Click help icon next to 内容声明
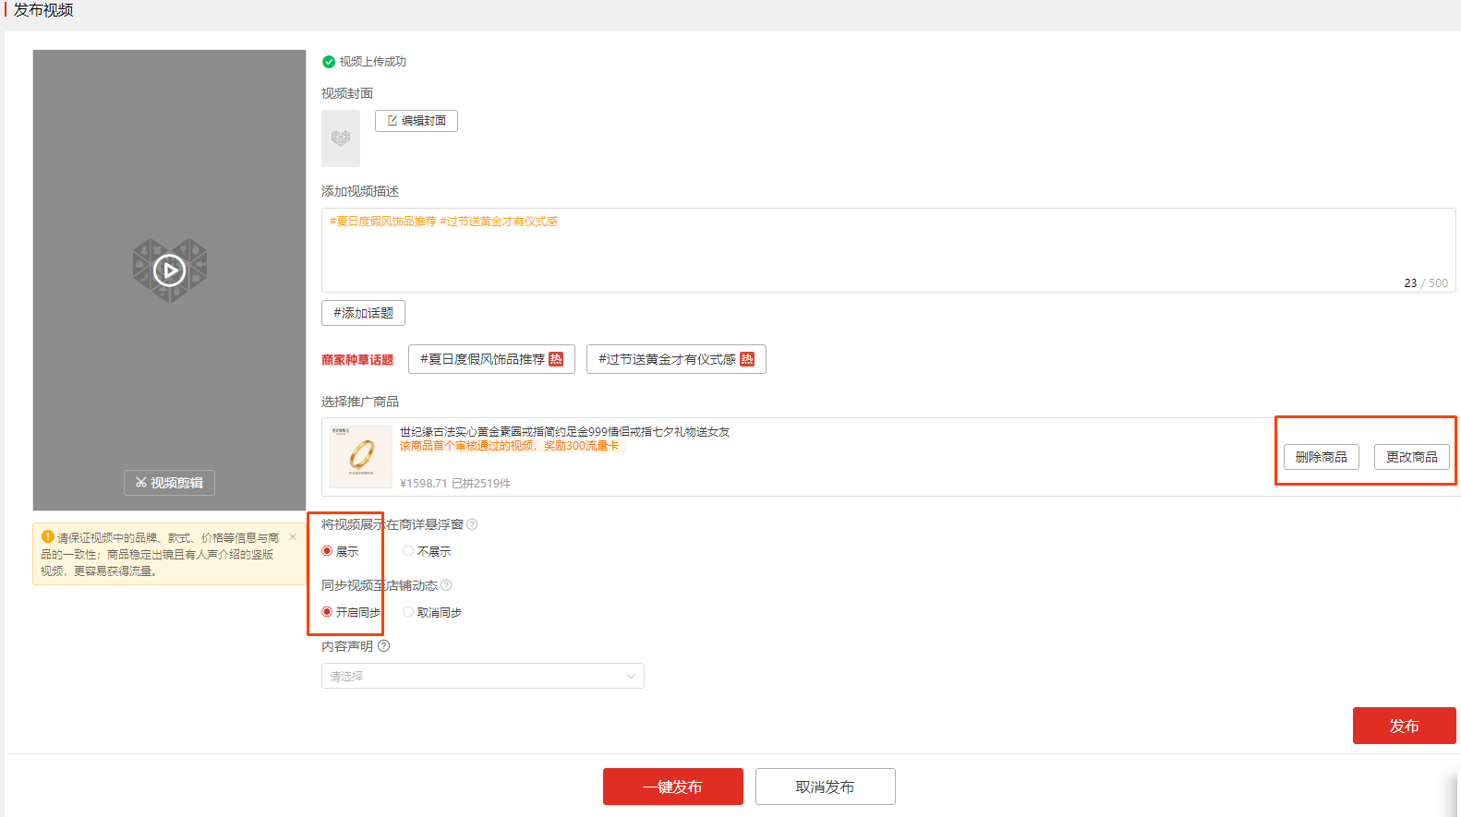 tap(384, 646)
